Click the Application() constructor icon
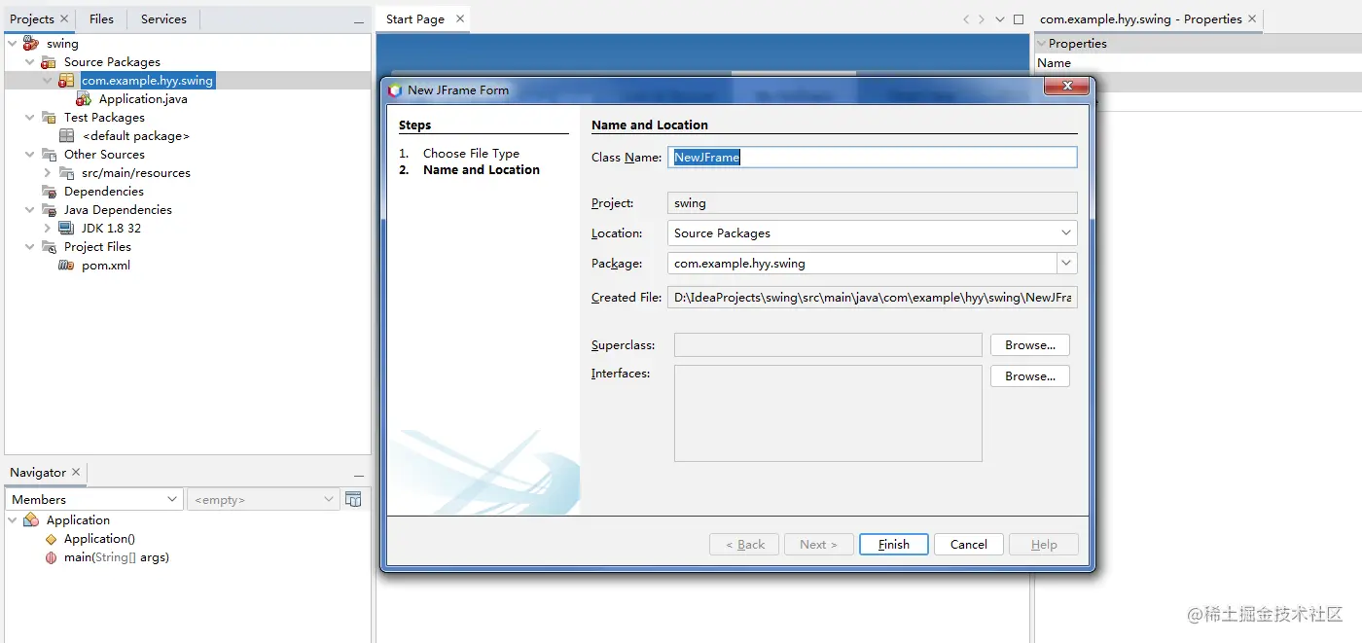Viewport: 1362px width, 643px height. (x=51, y=539)
